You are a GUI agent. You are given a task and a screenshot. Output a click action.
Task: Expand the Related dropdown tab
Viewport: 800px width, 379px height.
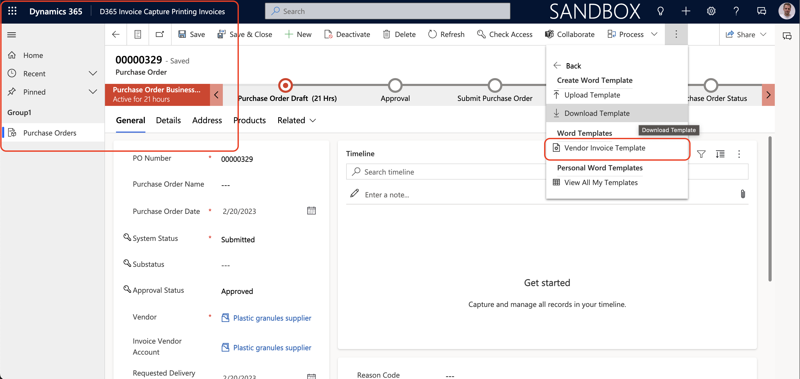[297, 120]
